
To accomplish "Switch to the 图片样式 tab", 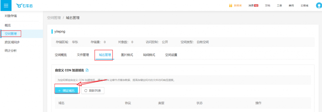I will (x=127, y=55).
